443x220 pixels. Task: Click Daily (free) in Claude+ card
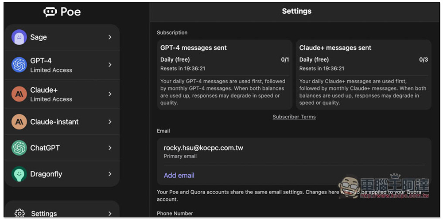(x=314, y=60)
